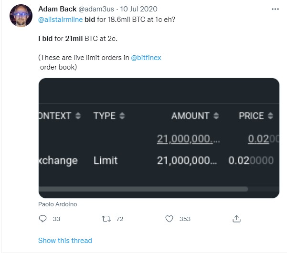This screenshot has width=287, height=253.
Task: Click the Adam Back display name
Action: tap(57, 9)
